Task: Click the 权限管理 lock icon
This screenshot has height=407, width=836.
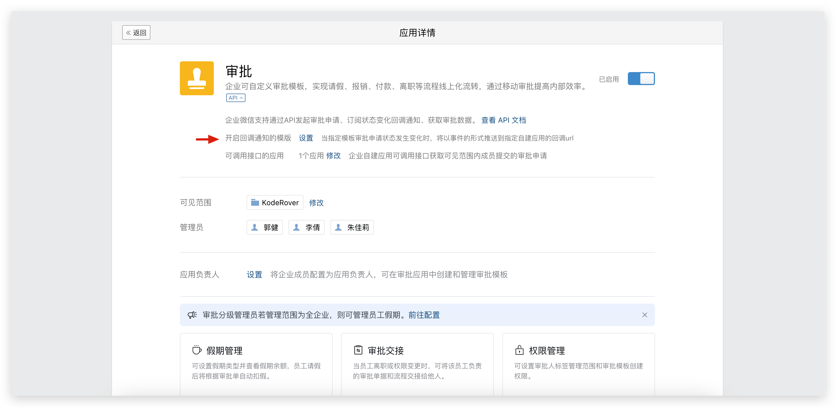Action: (519, 350)
